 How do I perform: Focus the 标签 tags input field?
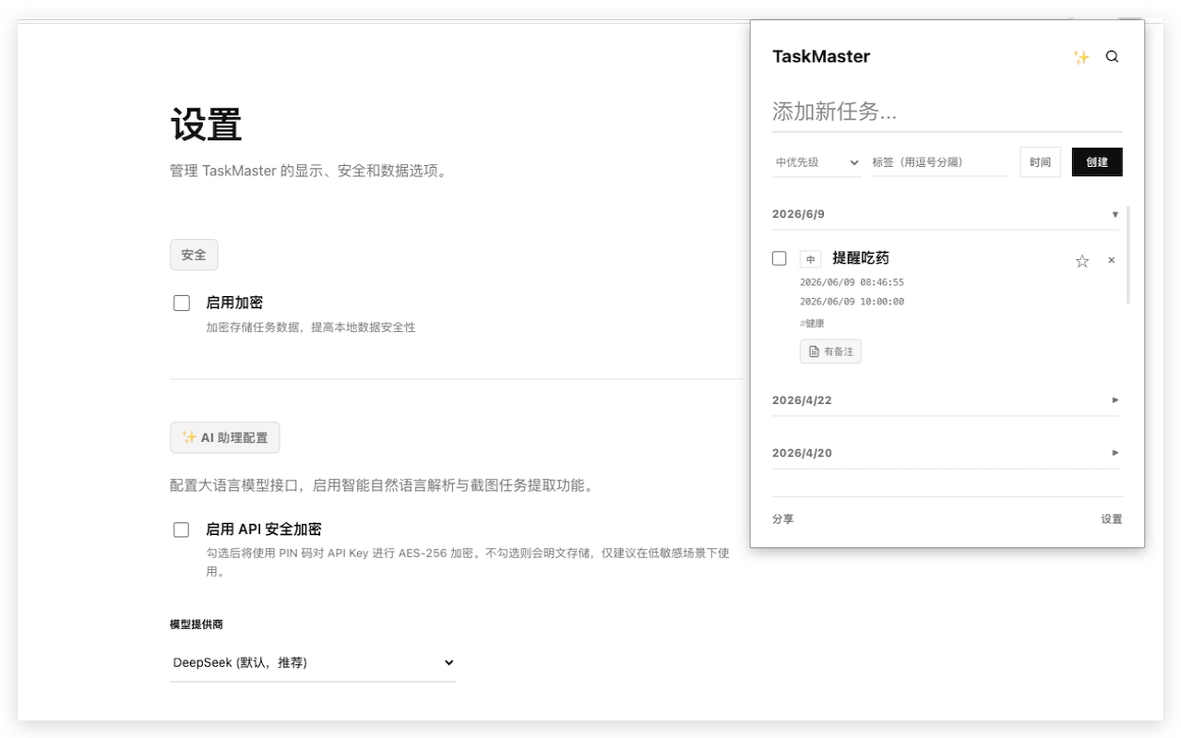pos(940,162)
